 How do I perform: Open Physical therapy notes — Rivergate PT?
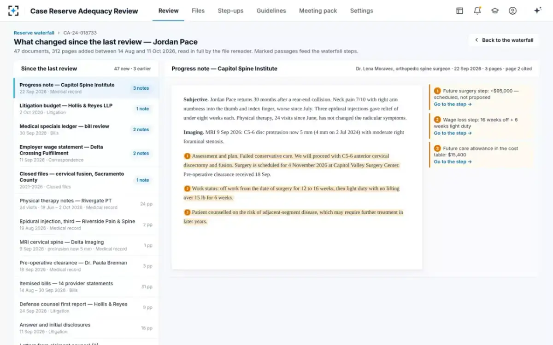(86, 204)
